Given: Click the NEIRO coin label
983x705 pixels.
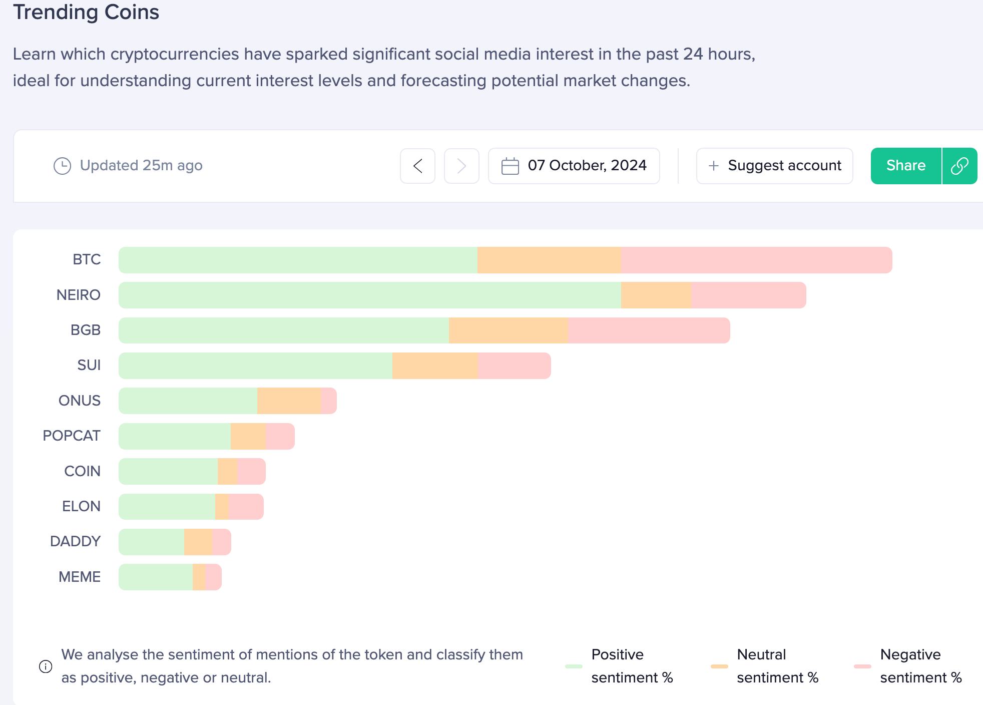Looking at the screenshot, I should [79, 295].
